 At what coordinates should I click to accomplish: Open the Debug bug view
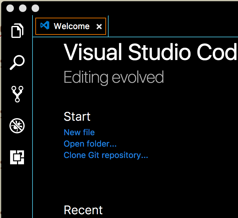pyautogui.click(x=17, y=126)
